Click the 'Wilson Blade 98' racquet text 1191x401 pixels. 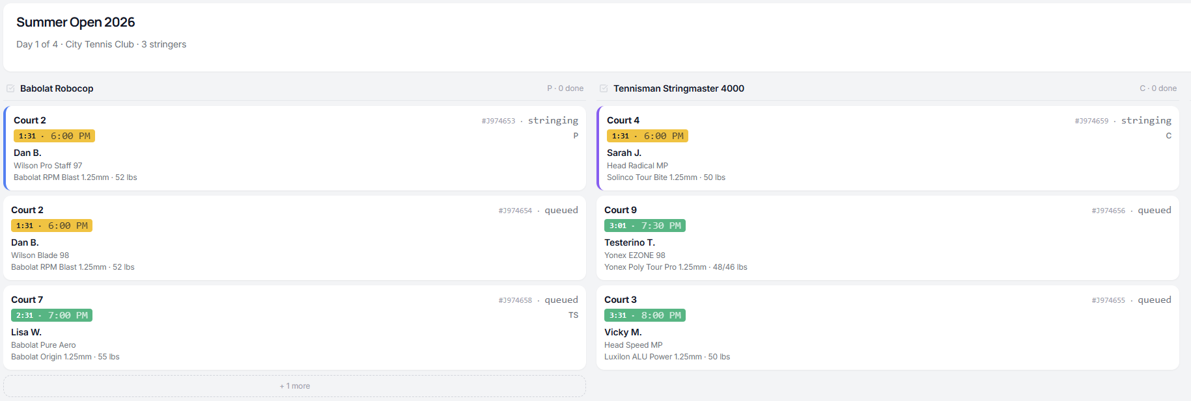click(40, 255)
